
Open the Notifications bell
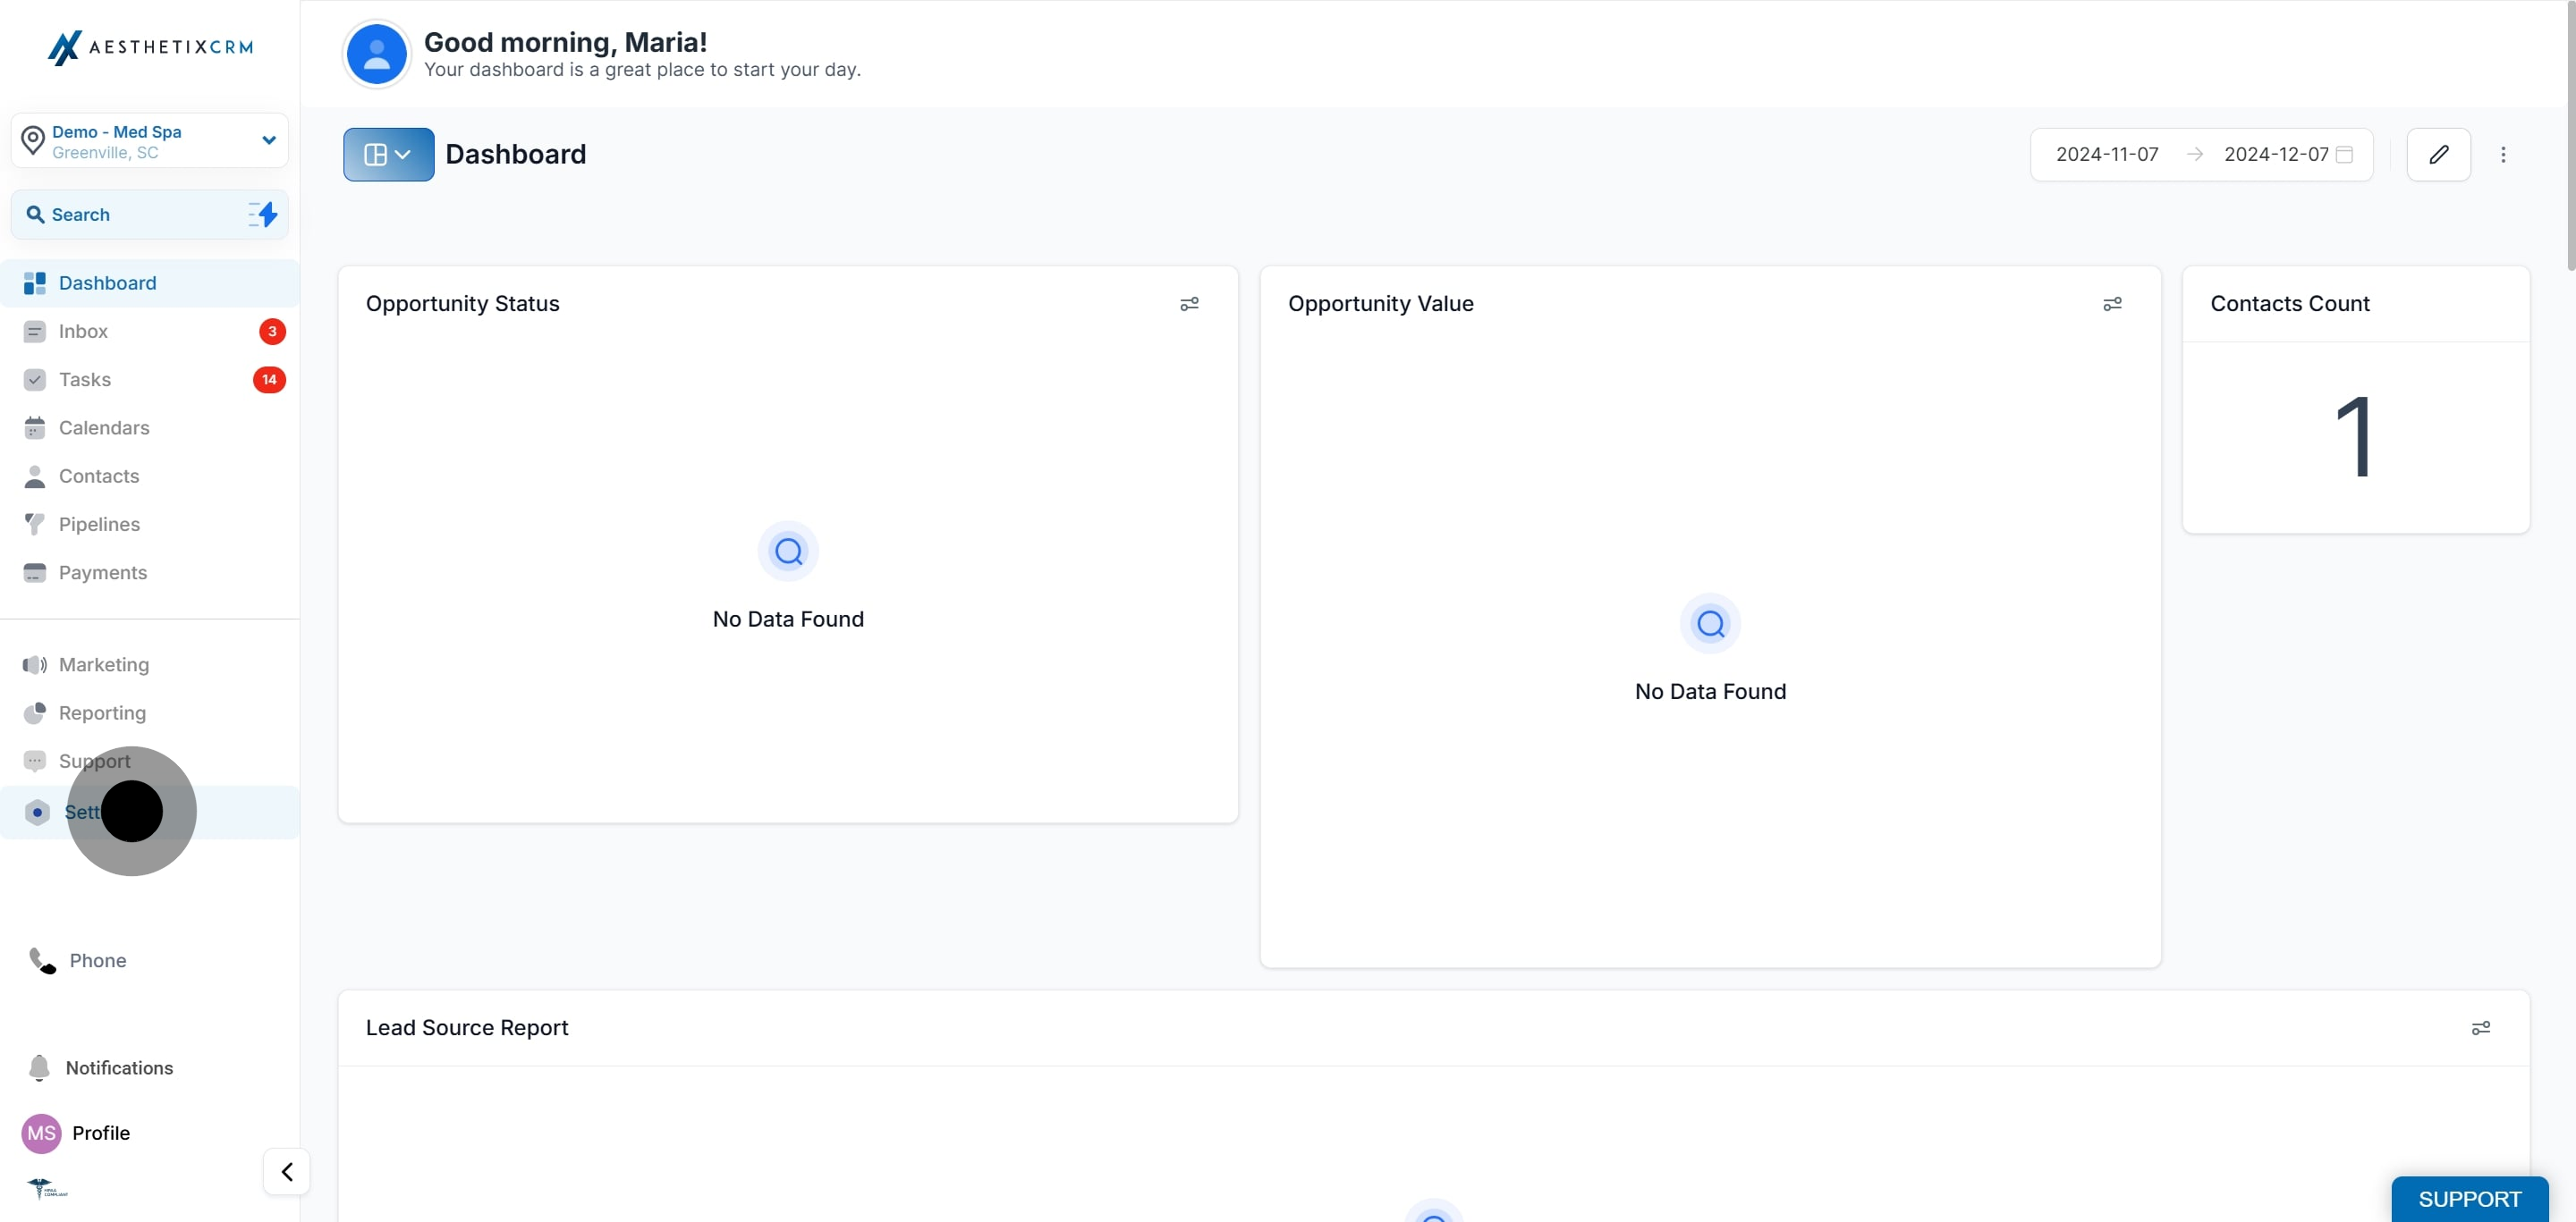coord(40,1067)
